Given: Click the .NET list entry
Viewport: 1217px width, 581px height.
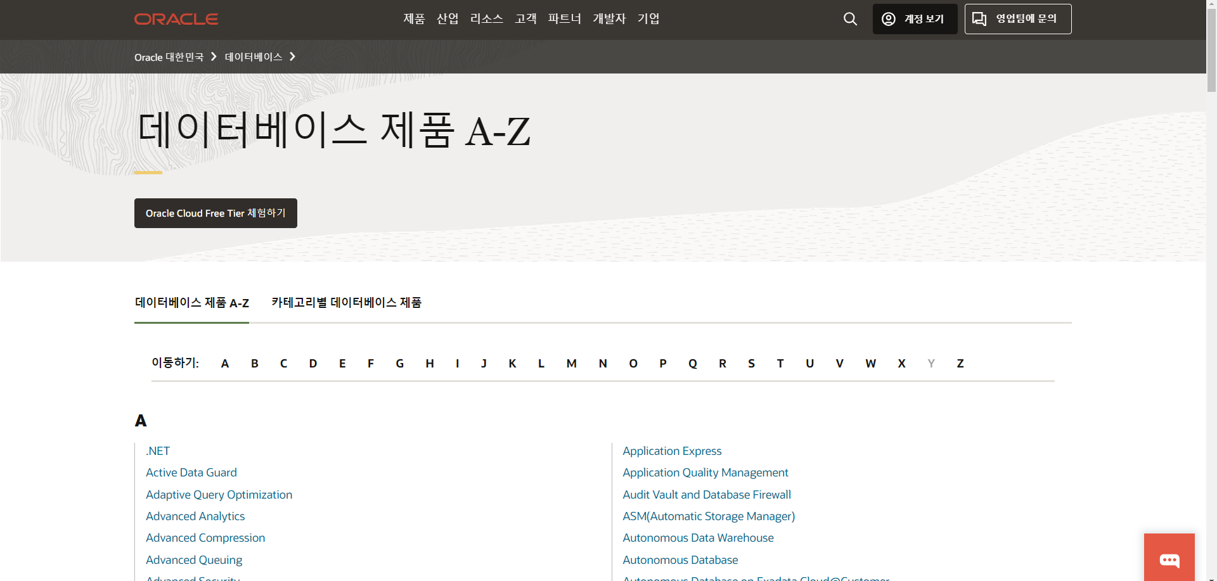Looking at the screenshot, I should [x=158, y=451].
